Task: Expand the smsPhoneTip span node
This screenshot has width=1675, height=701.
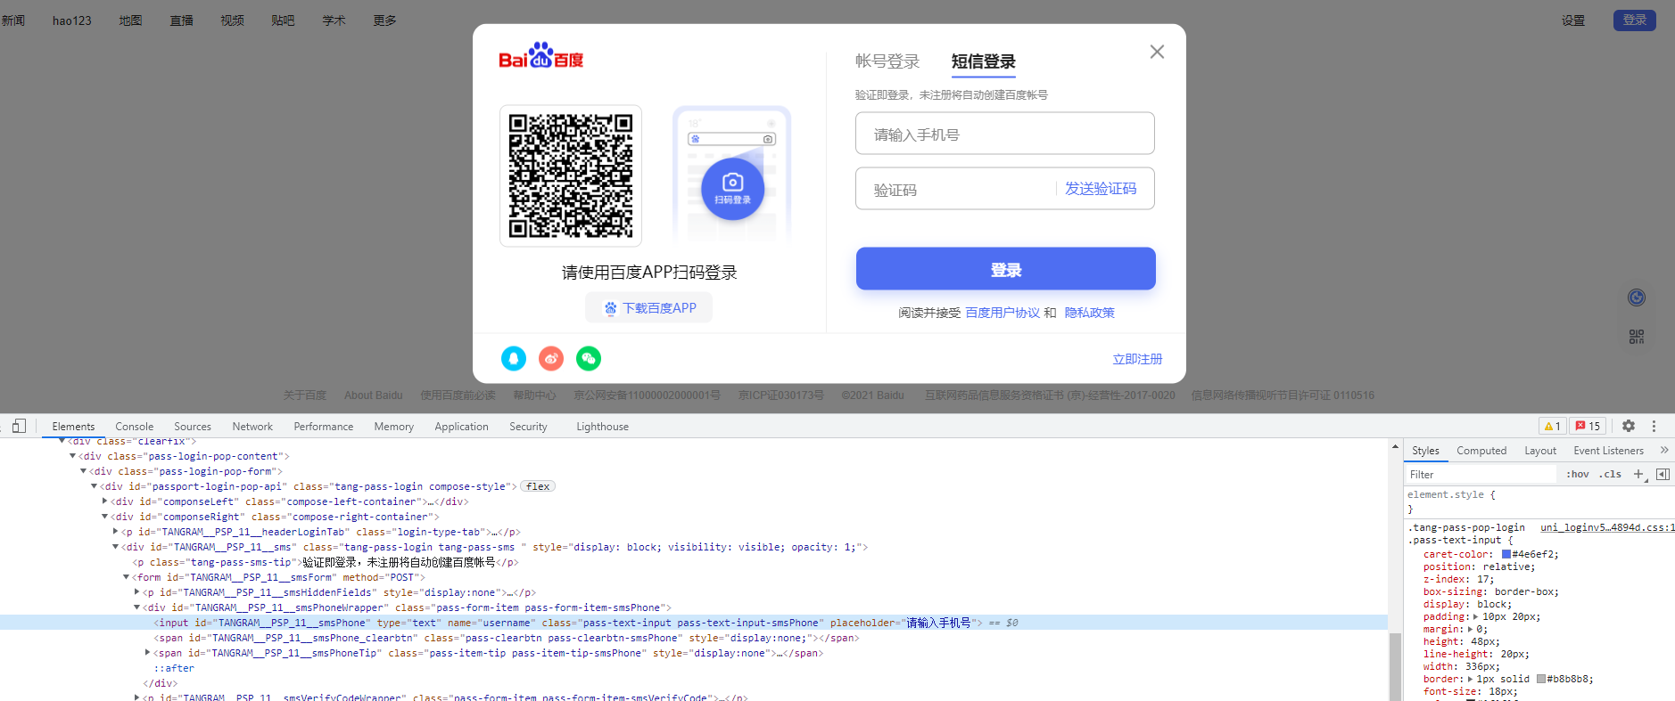Action: pos(148,653)
